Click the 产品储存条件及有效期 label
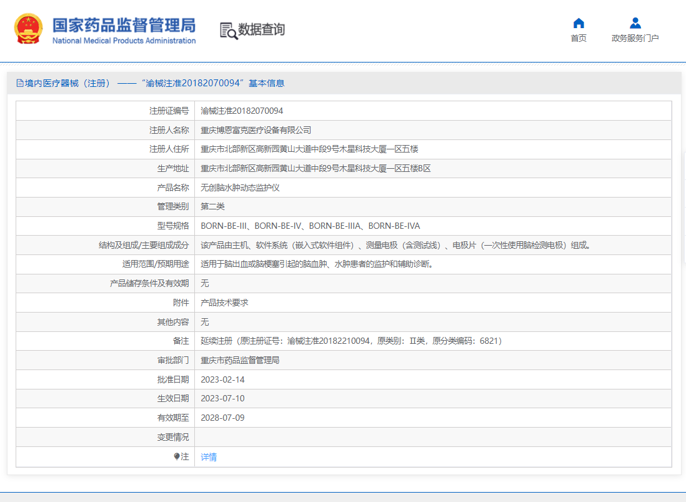Viewport: 686px width, 502px height. pyautogui.click(x=149, y=284)
